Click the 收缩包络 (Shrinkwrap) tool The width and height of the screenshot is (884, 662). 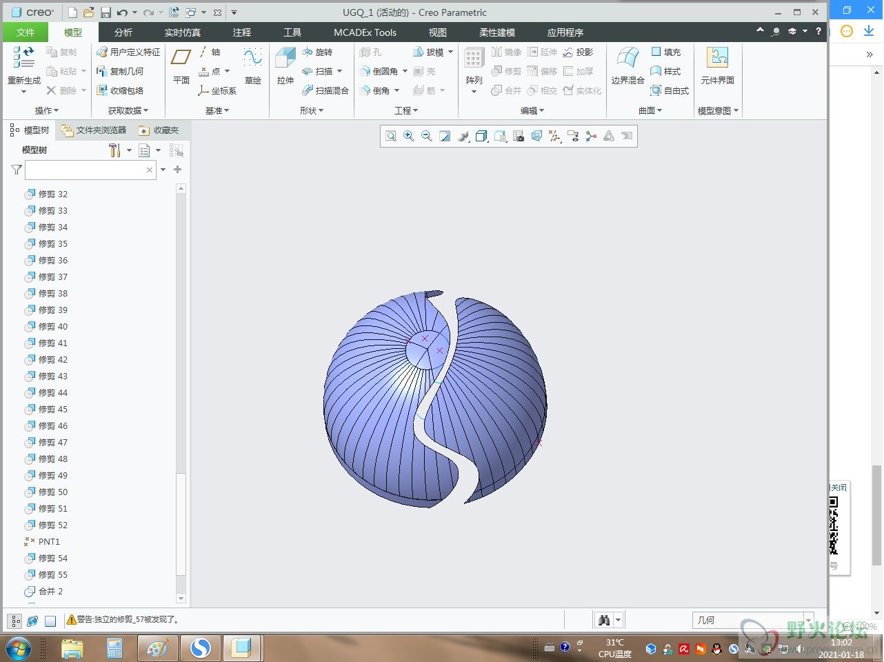[120, 90]
